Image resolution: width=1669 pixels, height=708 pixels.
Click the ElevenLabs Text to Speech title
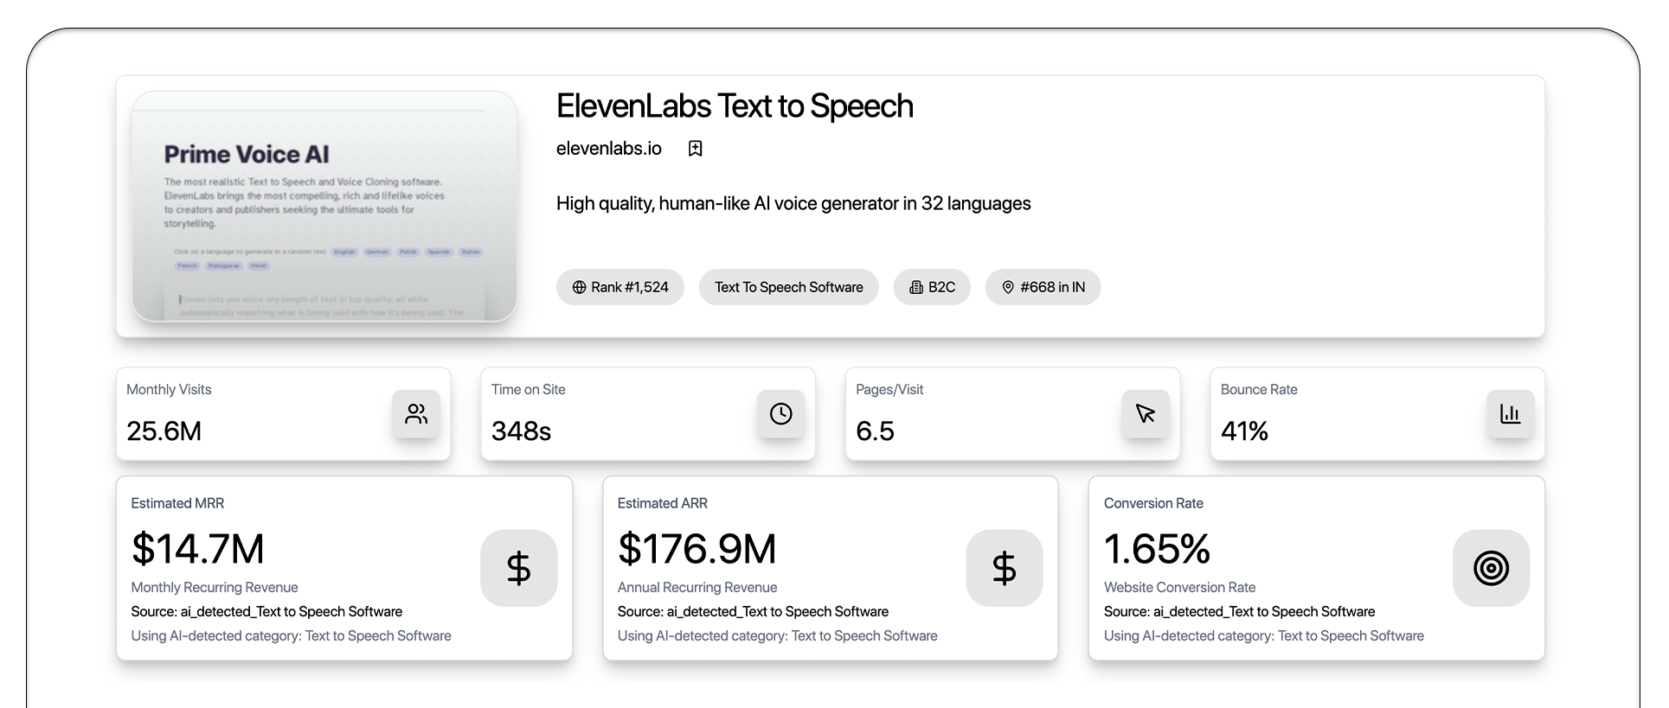tap(734, 106)
